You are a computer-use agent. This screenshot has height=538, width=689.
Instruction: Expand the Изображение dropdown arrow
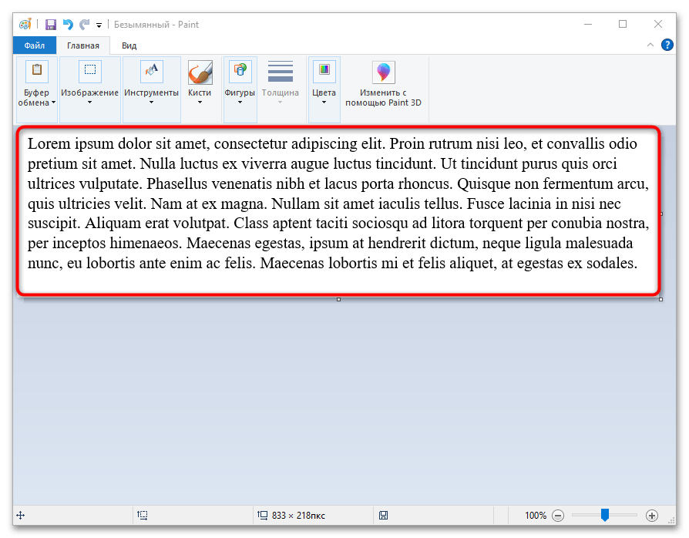pyautogui.click(x=89, y=103)
